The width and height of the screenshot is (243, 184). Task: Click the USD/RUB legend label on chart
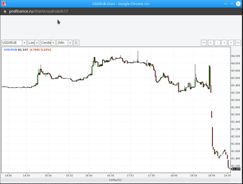(10, 50)
